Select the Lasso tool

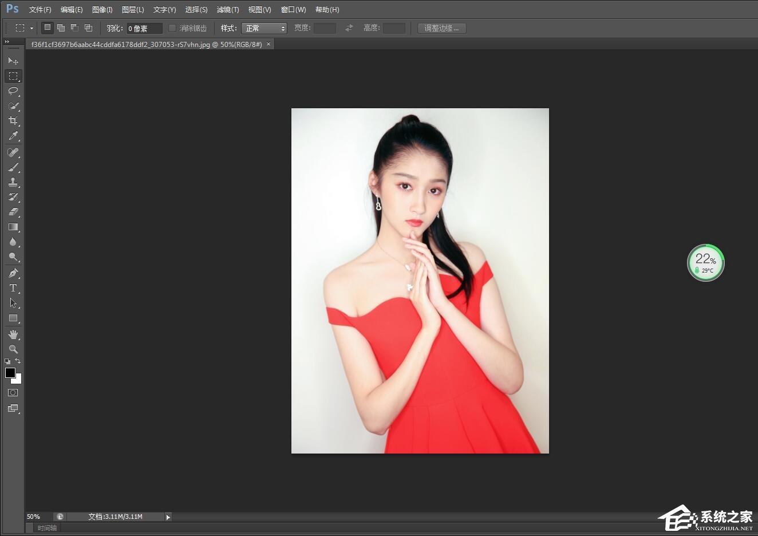click(x=13, y=91)
